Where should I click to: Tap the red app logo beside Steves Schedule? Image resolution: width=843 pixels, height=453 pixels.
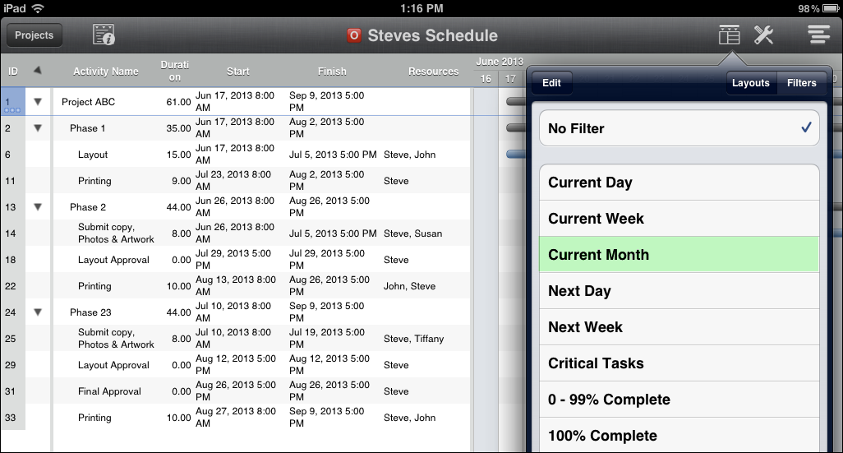point(354,35)
